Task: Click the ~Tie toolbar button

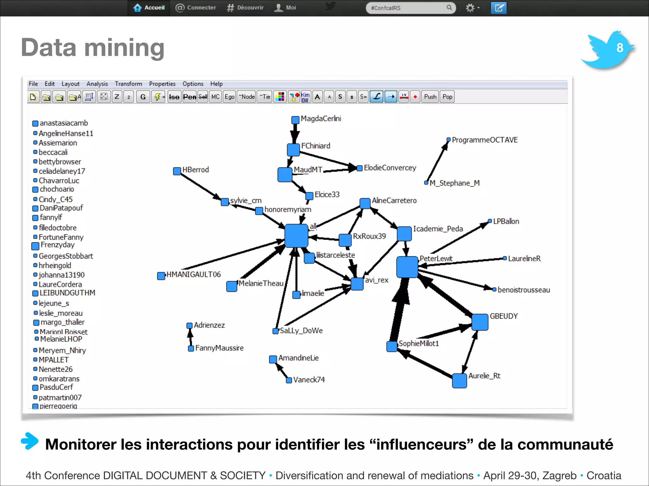Action: (265, 97)
